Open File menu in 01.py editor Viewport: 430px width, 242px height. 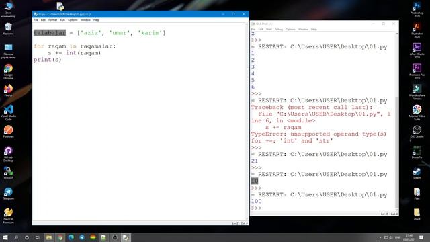click(x=36, y=20)
